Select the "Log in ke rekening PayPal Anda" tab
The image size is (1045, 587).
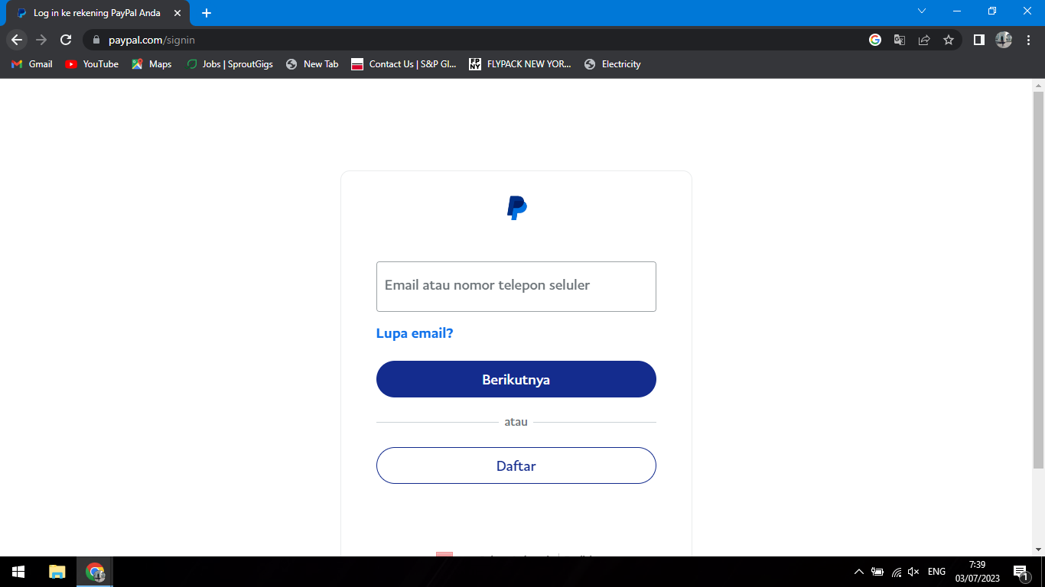(x=99, y=13)
